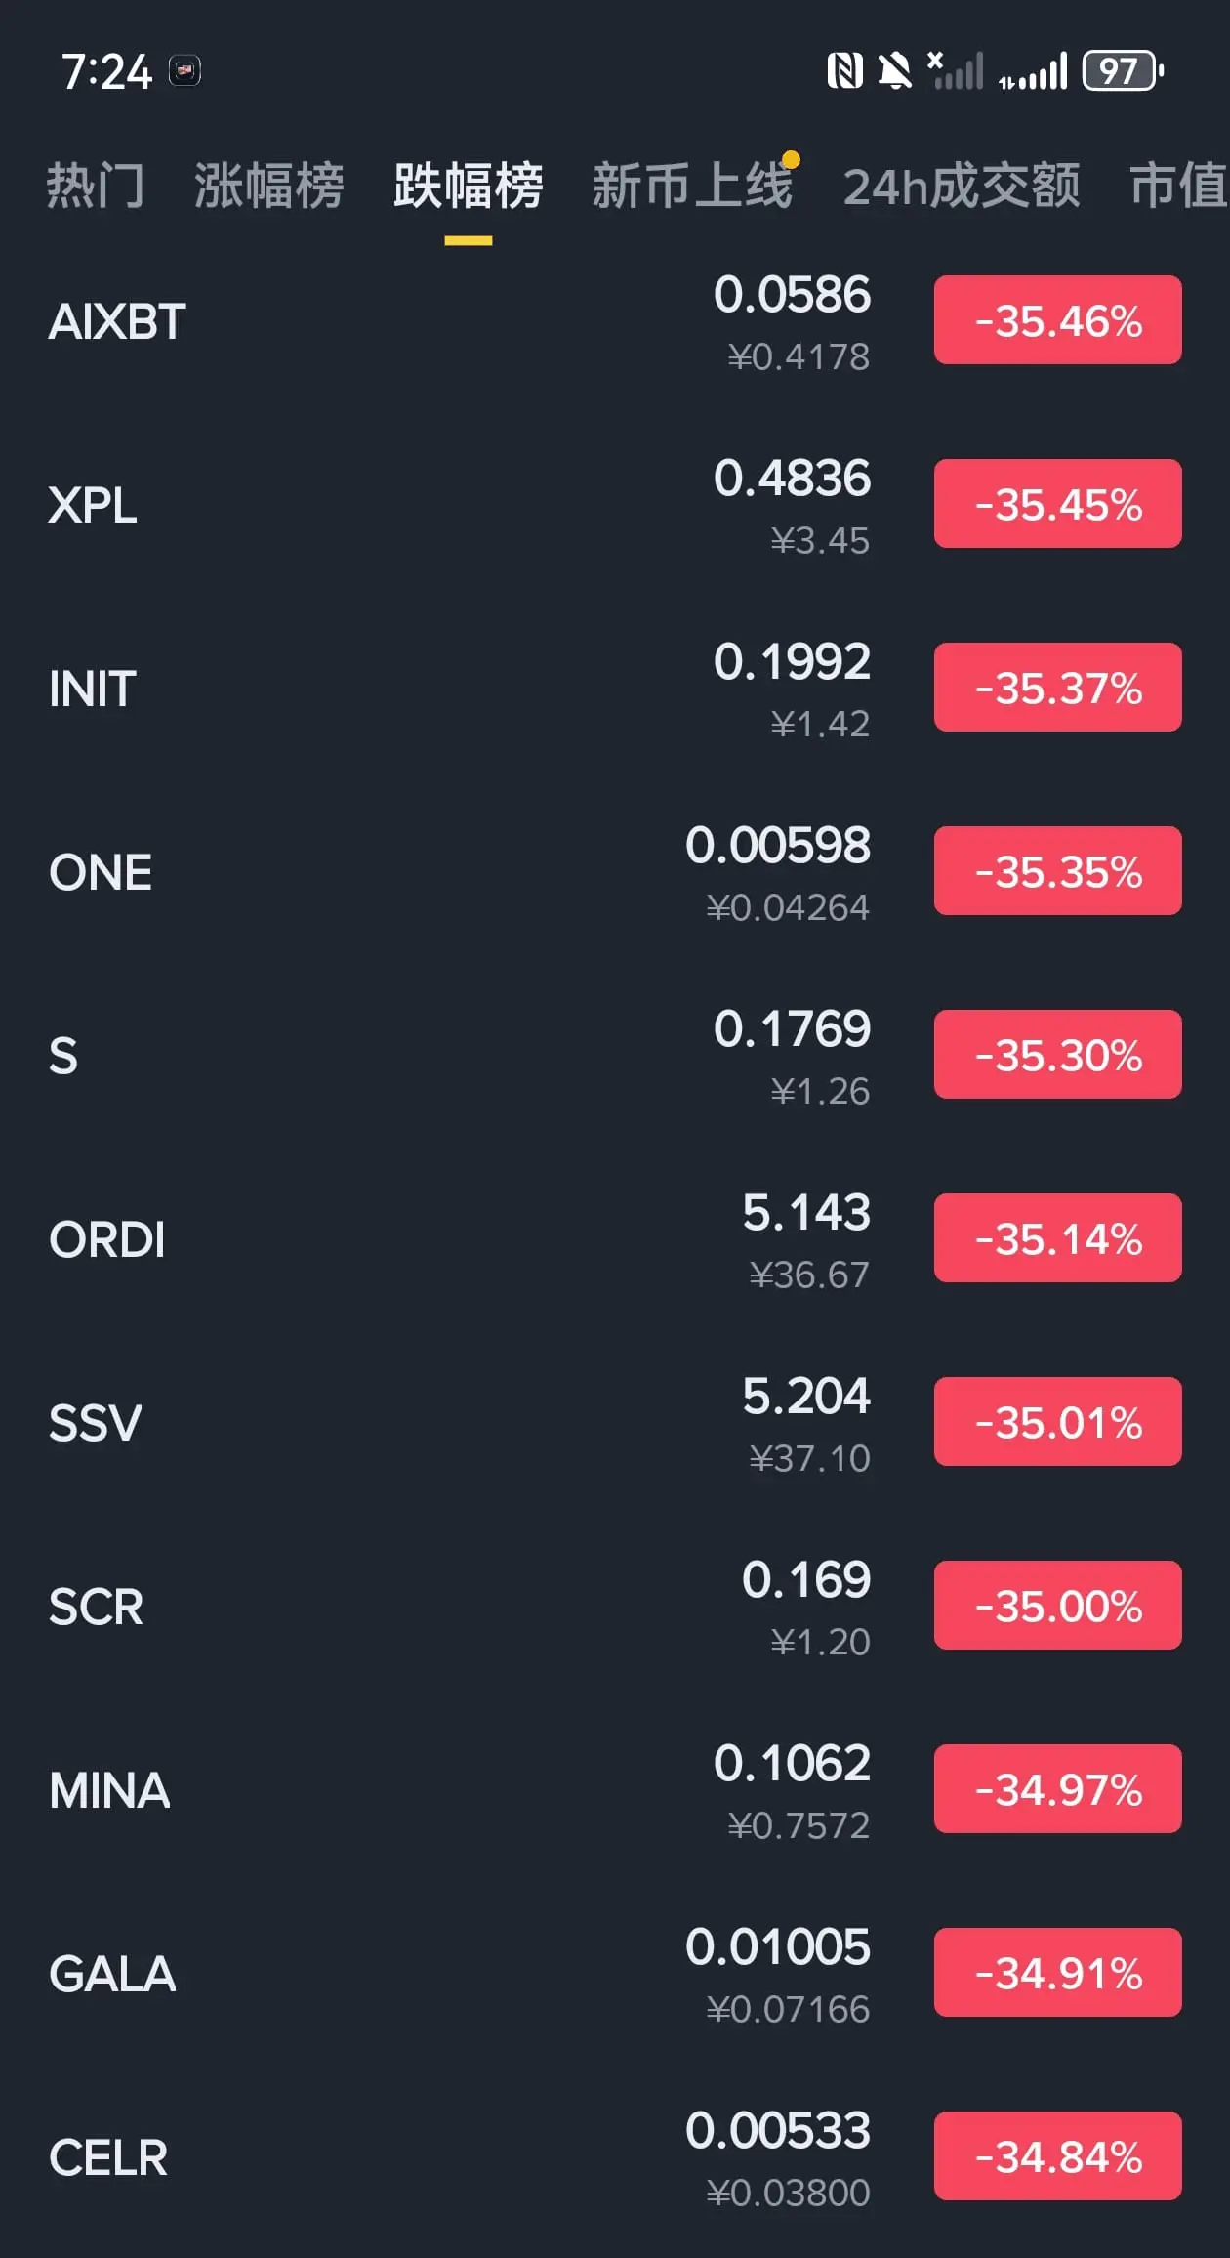This screenshot has width=1230, height=2258.
Task: Tap the battery level indicator
Action: coord(1123,71)
